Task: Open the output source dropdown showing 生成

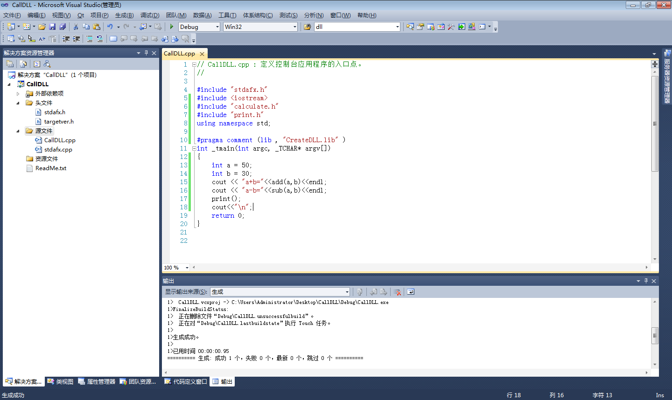Action: point(347,292)
